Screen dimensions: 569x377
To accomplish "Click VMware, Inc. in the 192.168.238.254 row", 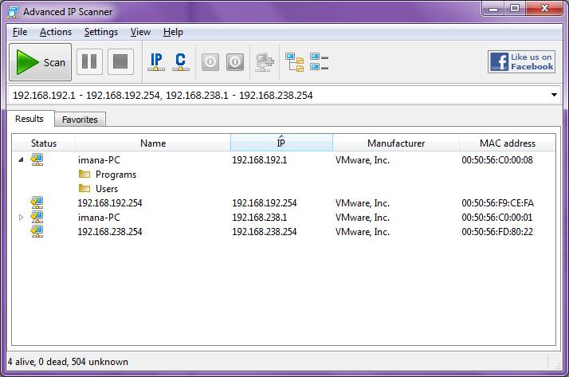I will point(363,231).
